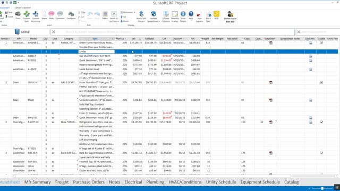Adjust the zoom slider handle

click(322, 188)
